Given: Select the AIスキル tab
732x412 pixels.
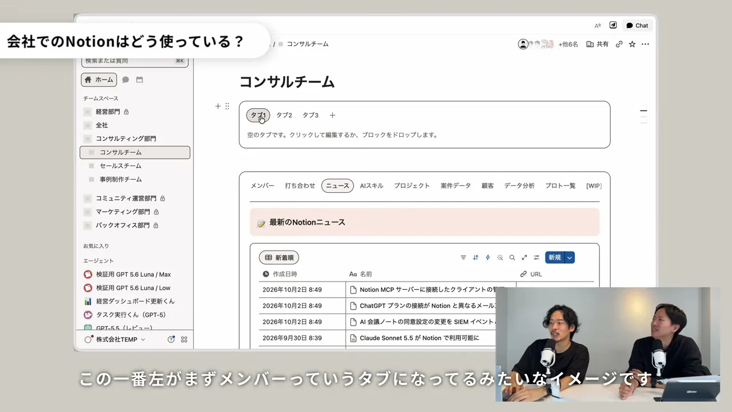Looking at the screenshot, I should tap(372, 185).
